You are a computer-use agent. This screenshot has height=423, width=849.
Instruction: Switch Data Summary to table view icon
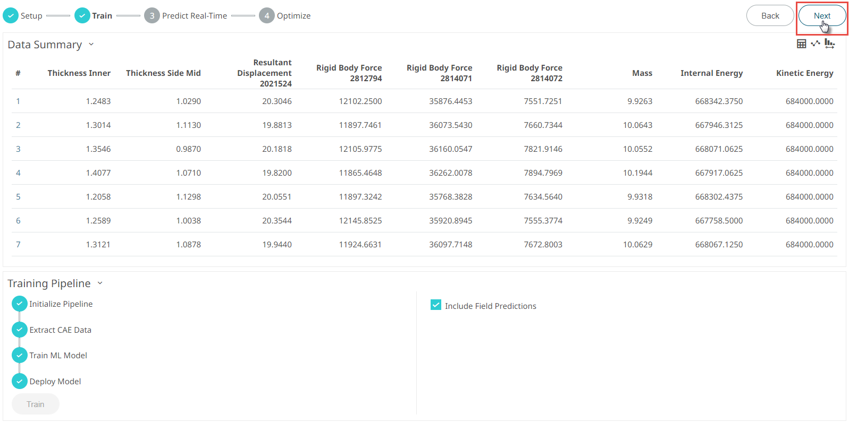801,44
